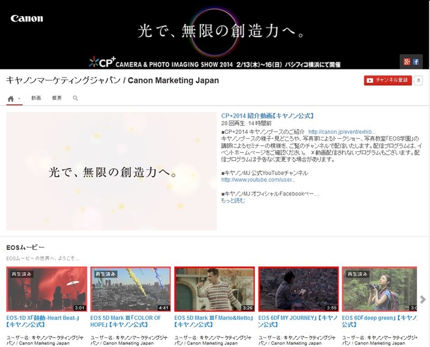This screenshot has width=430, height=347.
Task: Click the 3:01 duration badge
Action: [79, 308]
